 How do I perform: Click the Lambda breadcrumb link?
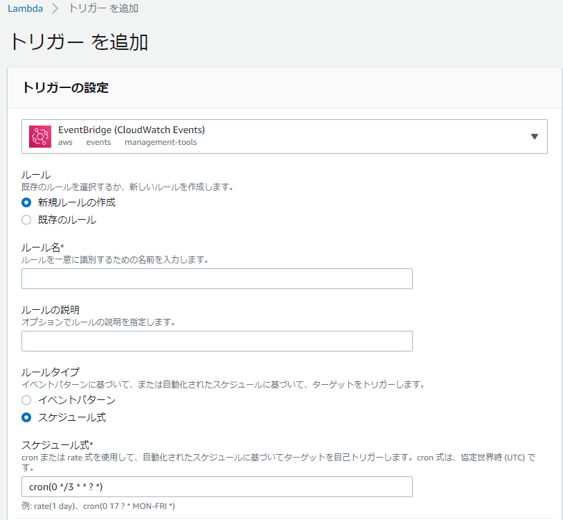coord(25,8)
